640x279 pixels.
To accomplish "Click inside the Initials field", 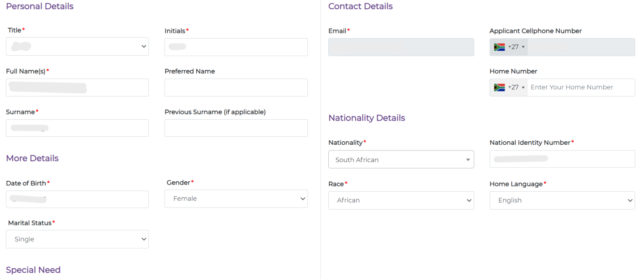I will click(x=236, y=47).
